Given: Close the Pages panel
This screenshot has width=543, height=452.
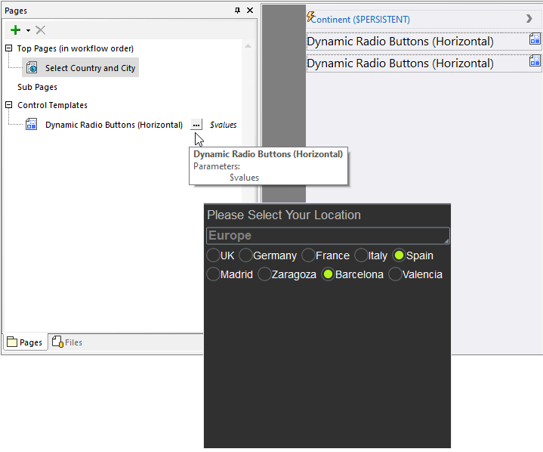Looking at the screenshot, I should (249, 11).
